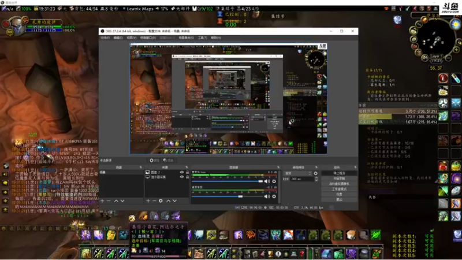Screen dimensions: 462x260
Task: Toggle 工作室模式 (Studio Mode)
Action: pyautogui.click(x=339, y=189)
